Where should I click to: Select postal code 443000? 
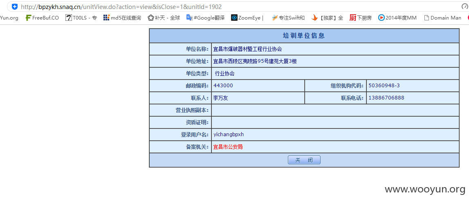(x=223, y=86)
